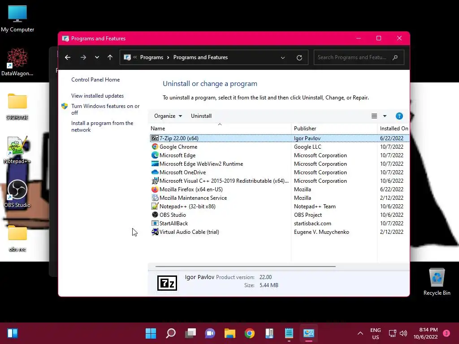
Task: Open Google Chrome from taskbar
Action: (249, 333)
